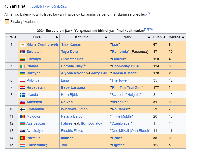Open Baby Lasagna artist link
This screenshot has height=154, width=205.
[x=73, y=88]
